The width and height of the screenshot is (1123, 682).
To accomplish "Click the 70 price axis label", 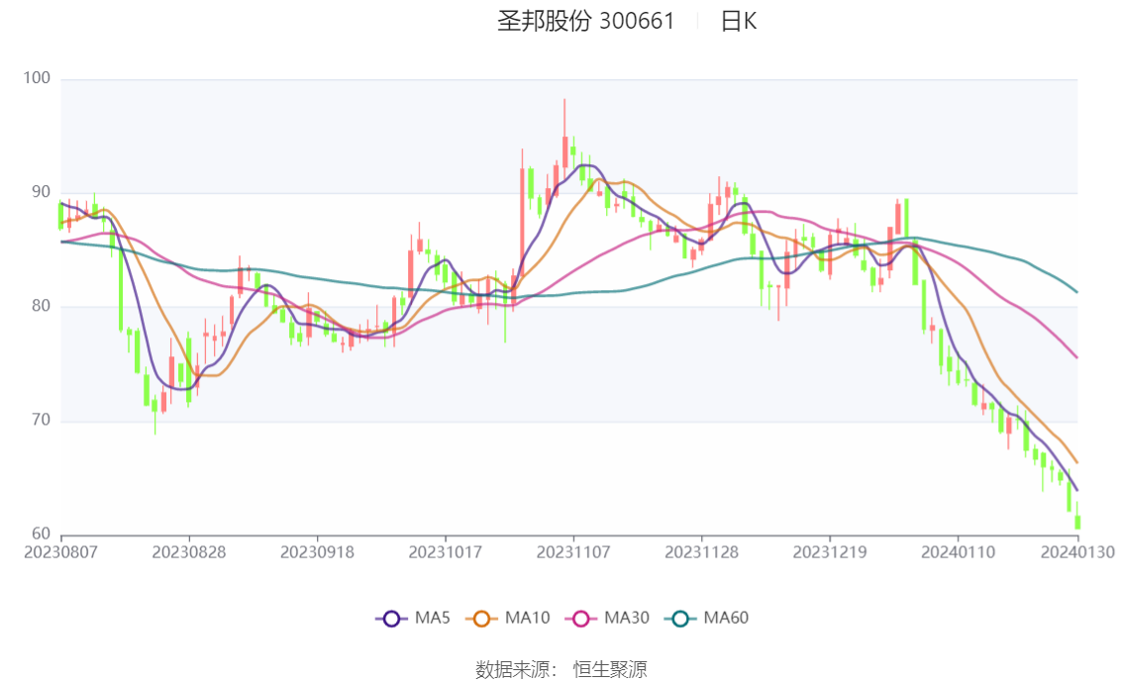I will [x=41, y=420].
